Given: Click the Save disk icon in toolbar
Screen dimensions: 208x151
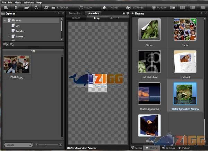Looking at the screenshot, I should (16, 7).
